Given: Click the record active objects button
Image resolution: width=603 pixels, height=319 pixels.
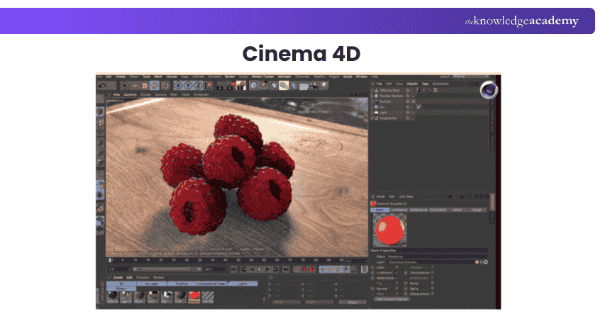Looking at the screenshot, I should [304, 269].
